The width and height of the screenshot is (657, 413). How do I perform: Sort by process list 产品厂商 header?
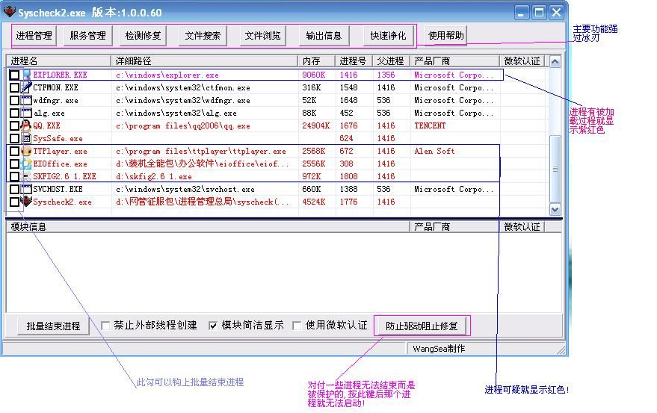(454, 61)
